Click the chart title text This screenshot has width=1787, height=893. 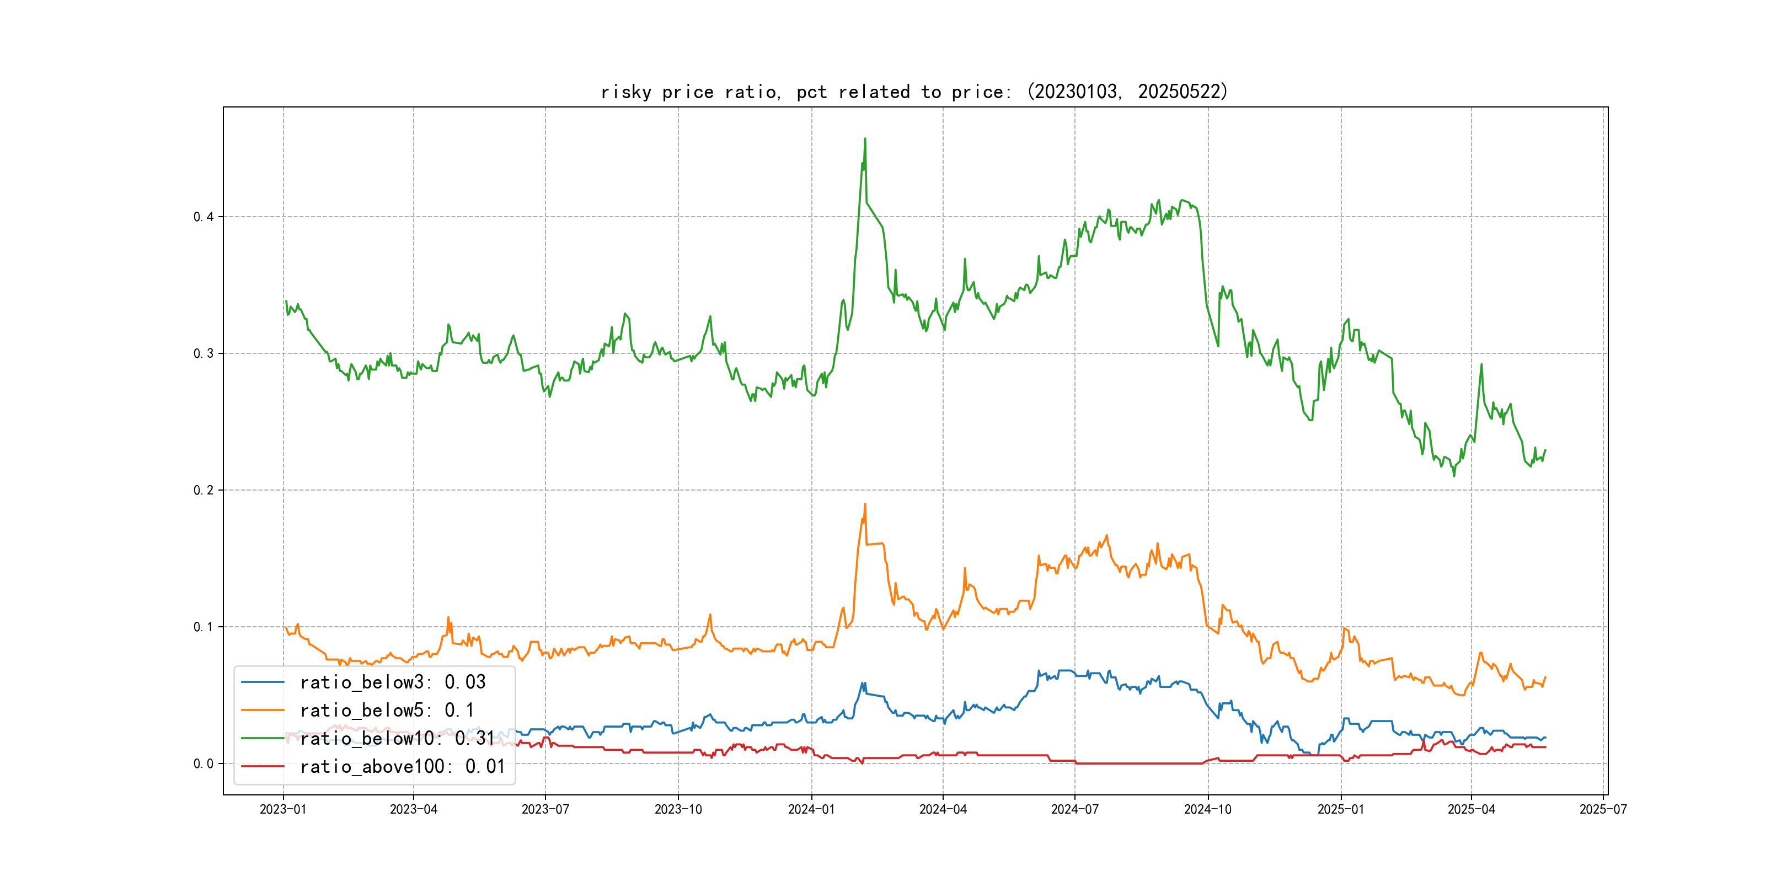point(913,92)
